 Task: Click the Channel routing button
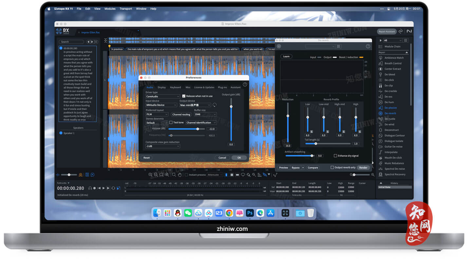[x=181, y=115]
